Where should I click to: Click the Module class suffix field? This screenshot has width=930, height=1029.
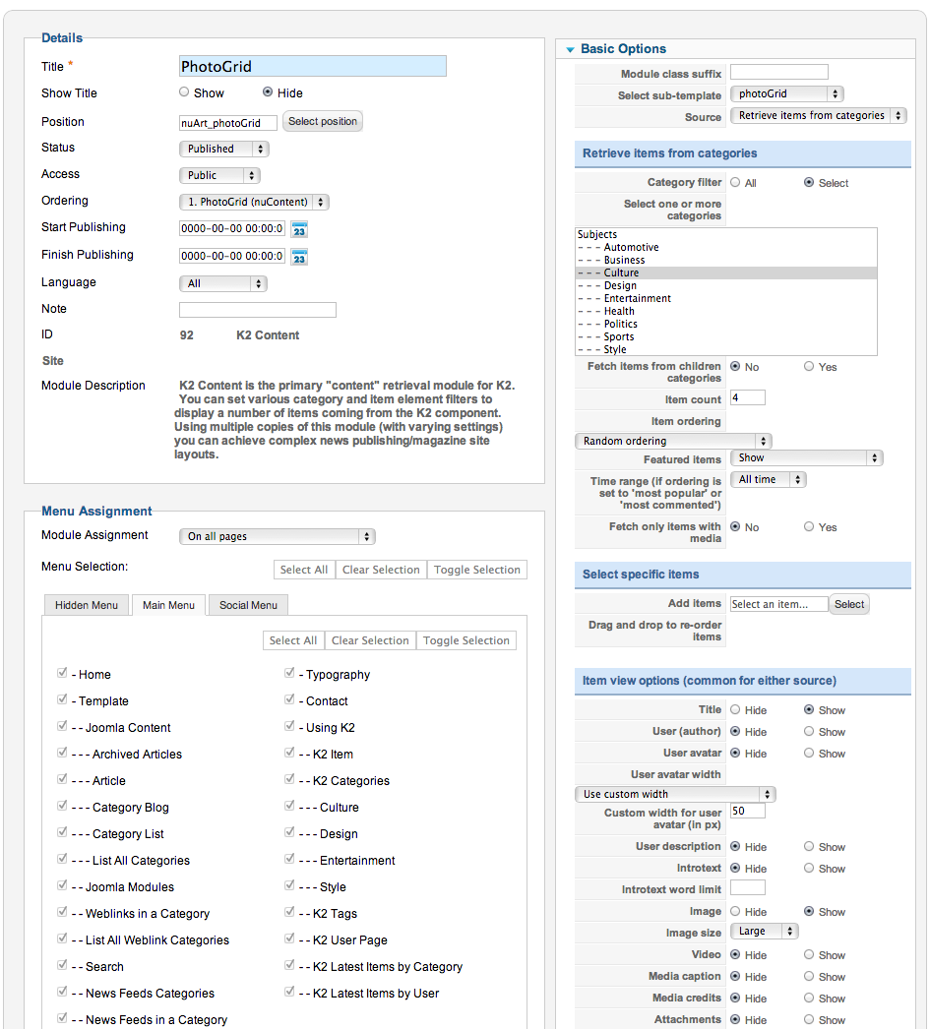(x=779, y=72)
